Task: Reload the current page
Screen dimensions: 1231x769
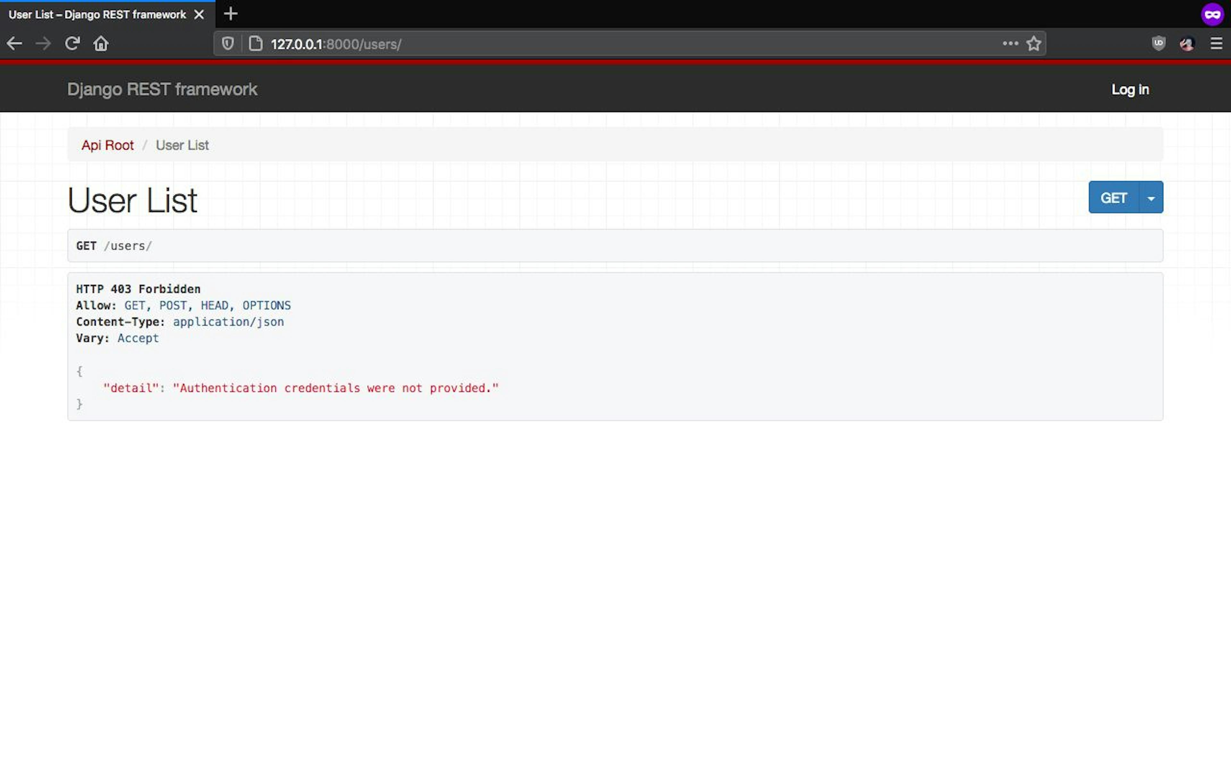Action: [72, 44]
